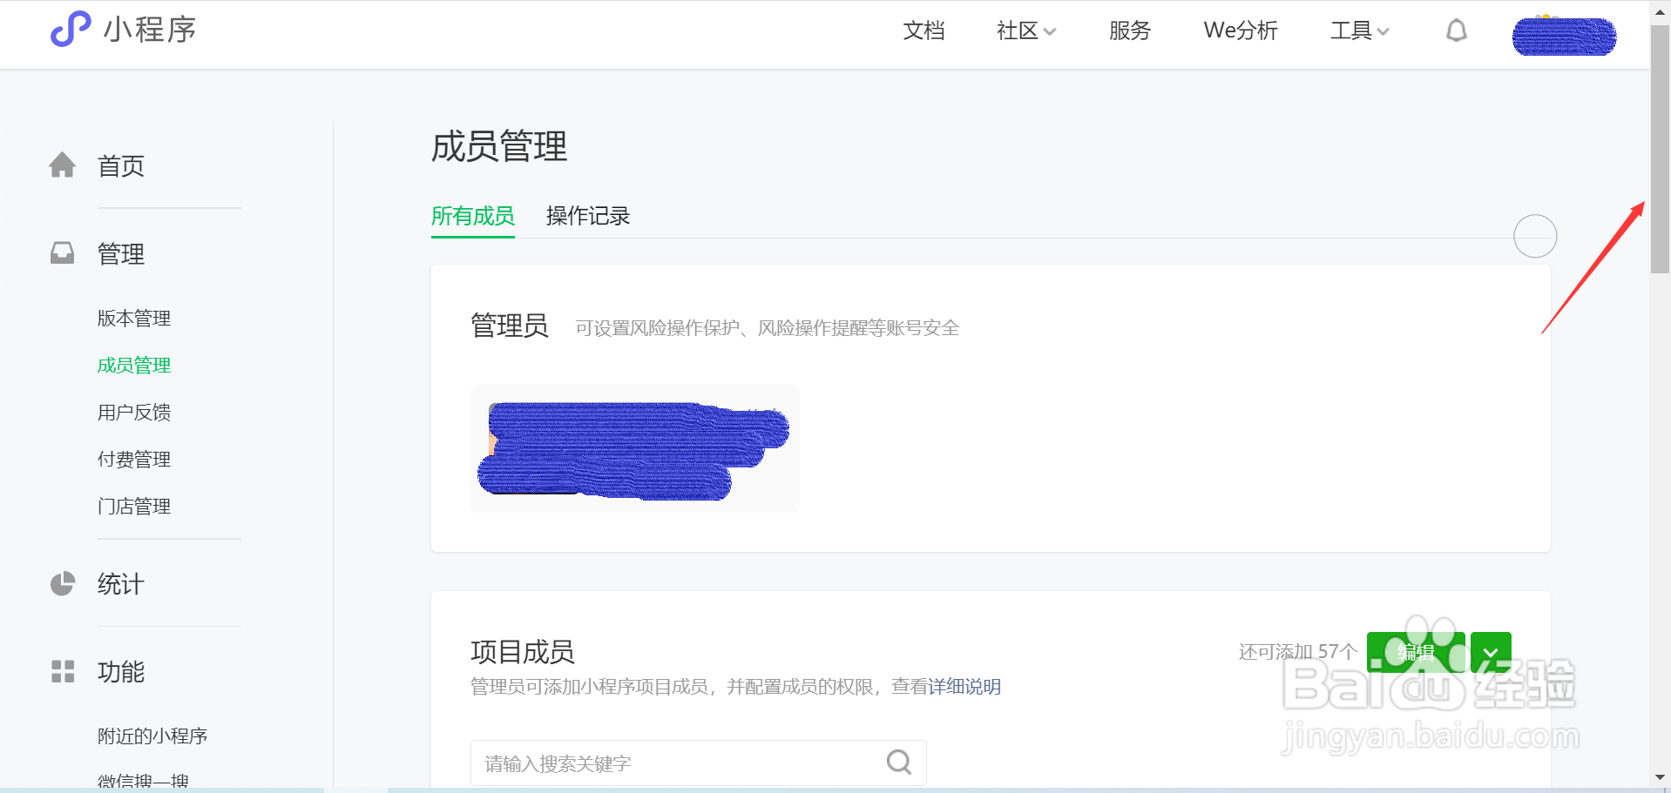Click the 统计 pie chart icon
This screenshot has width=1671, height=793.
point(62,583)
